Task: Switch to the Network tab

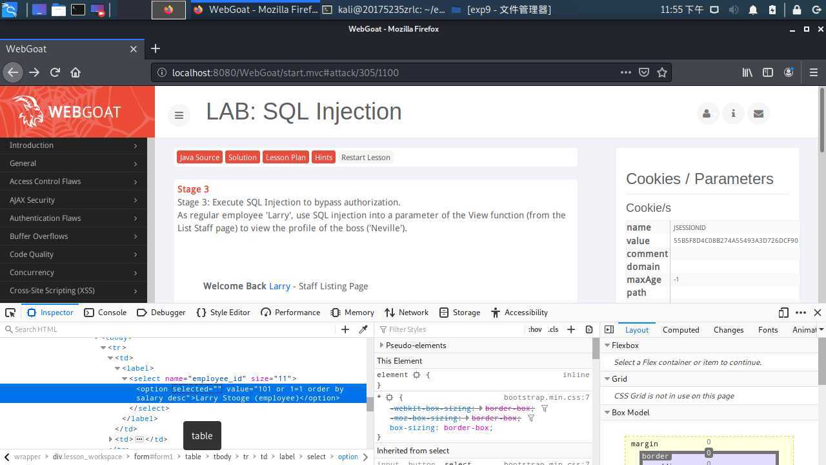Action: pos(407,313)
